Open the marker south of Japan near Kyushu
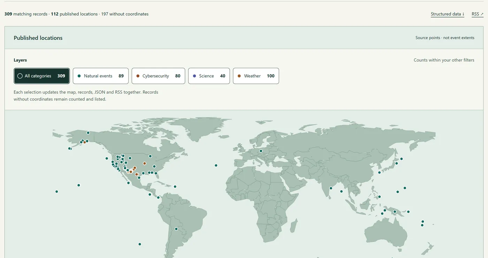488x258 pixels. 379,172
